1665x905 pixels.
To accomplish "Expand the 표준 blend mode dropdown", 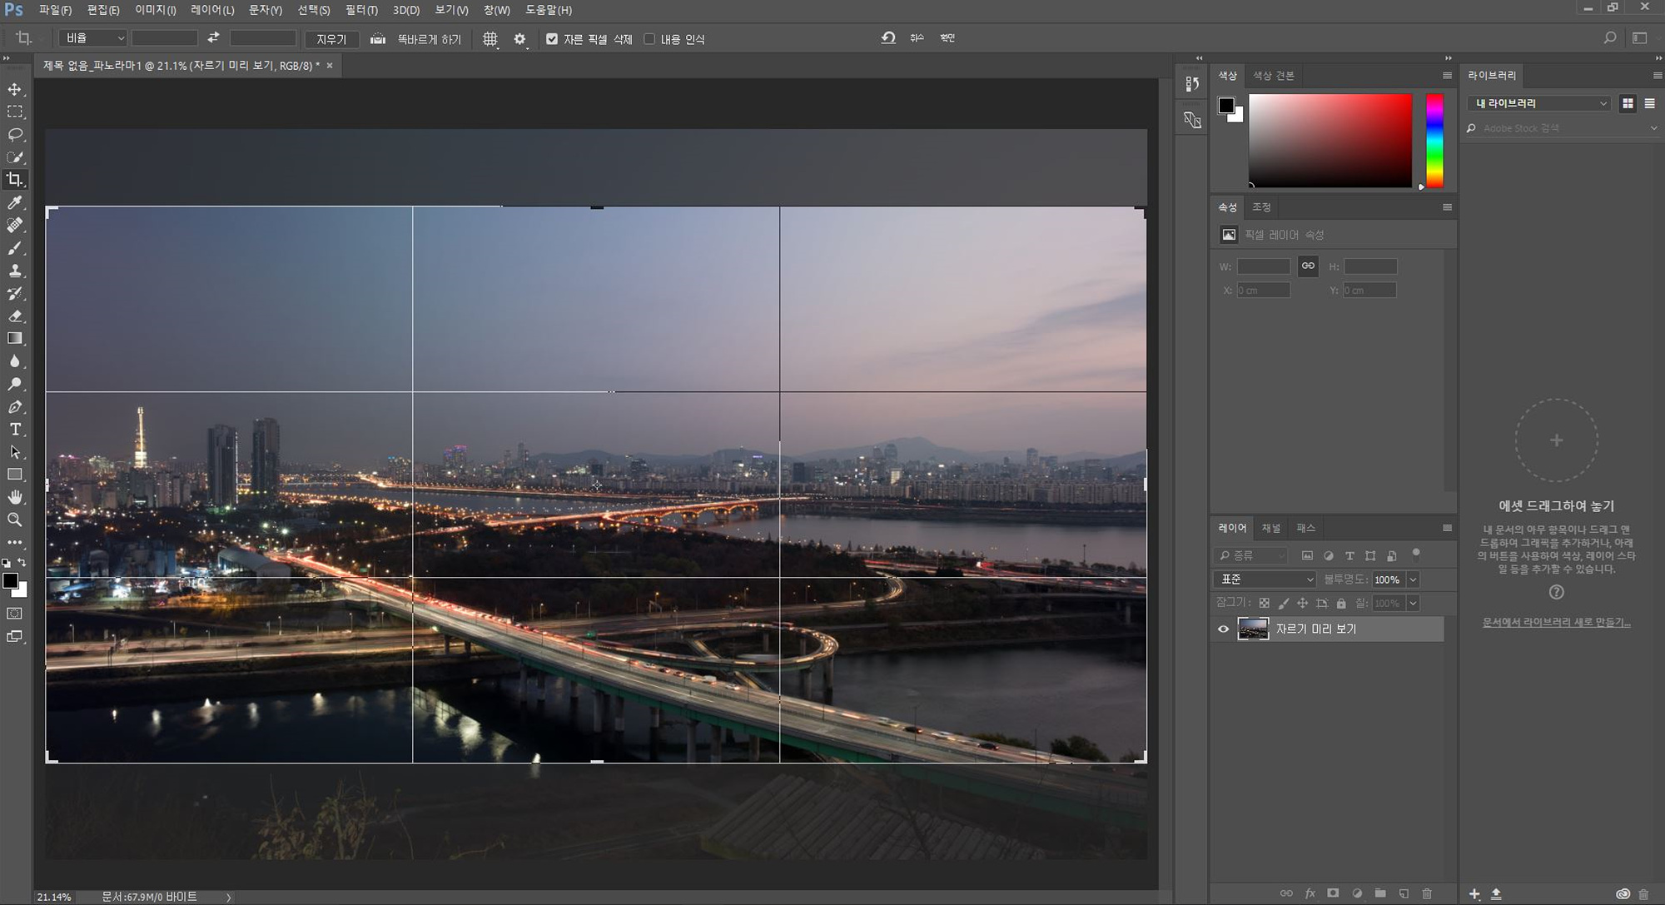I will pyautogui.click(x=1264, y=579).
